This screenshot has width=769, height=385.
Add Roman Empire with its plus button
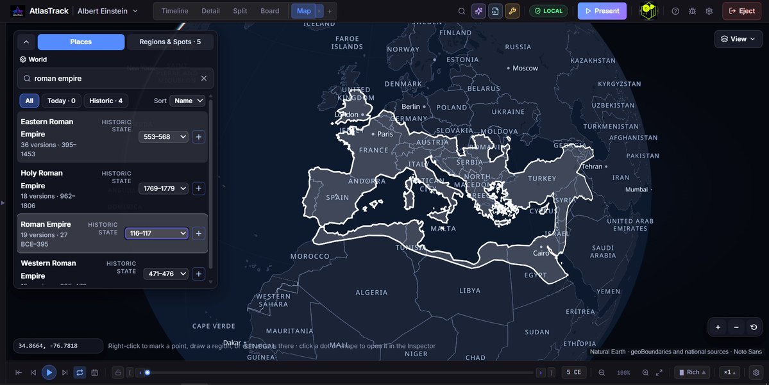pos(199,233)
